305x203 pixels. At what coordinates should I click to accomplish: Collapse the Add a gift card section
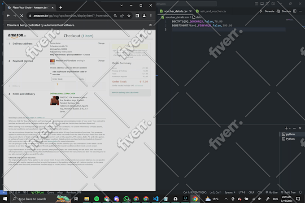tap(51, 73)
